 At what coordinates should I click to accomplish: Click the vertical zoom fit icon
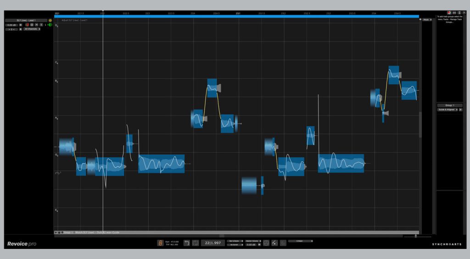459,12
